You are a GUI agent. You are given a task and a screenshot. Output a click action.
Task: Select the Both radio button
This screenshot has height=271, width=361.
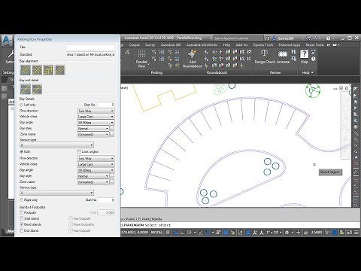22,151
